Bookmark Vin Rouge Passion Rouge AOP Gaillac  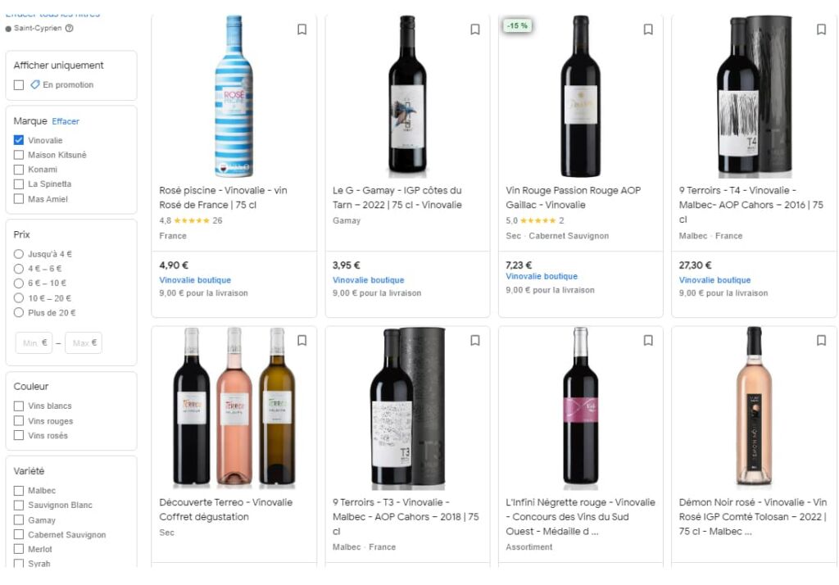(648, 29)
